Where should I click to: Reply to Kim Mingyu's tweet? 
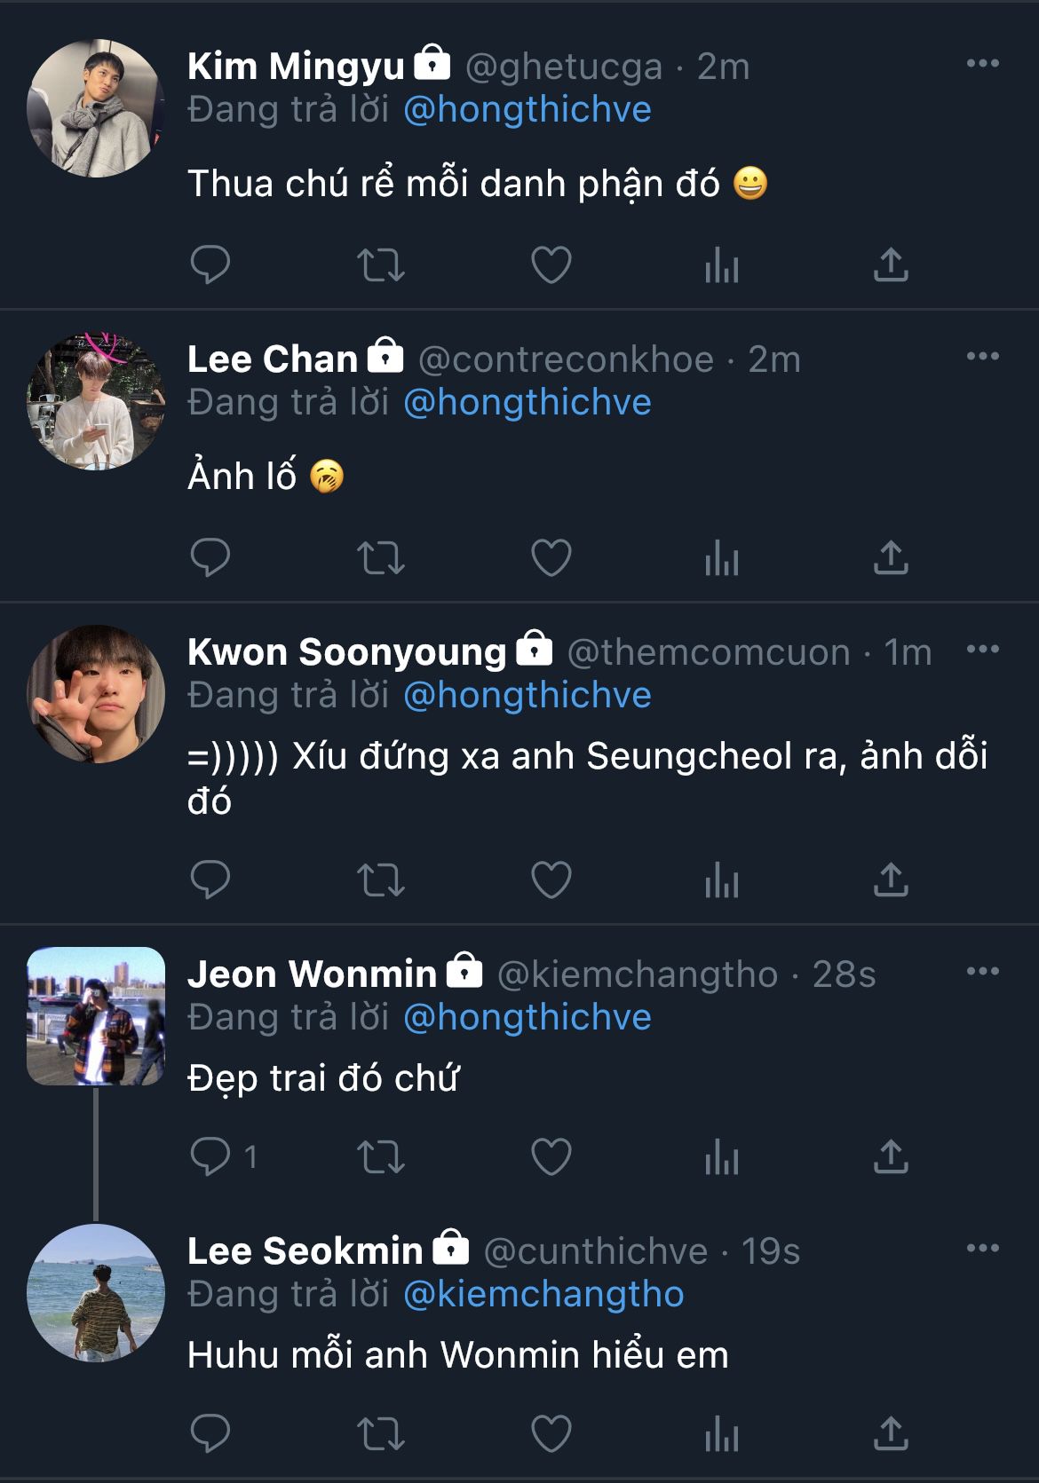tap(210, 264)
